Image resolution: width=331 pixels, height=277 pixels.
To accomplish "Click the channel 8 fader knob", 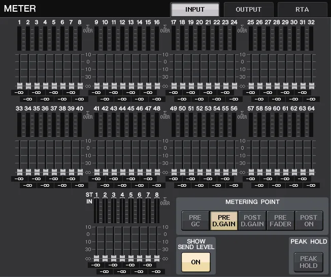I will click(x=80, y=86).
